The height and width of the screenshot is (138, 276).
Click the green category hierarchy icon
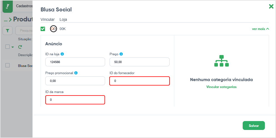[222, 61]
